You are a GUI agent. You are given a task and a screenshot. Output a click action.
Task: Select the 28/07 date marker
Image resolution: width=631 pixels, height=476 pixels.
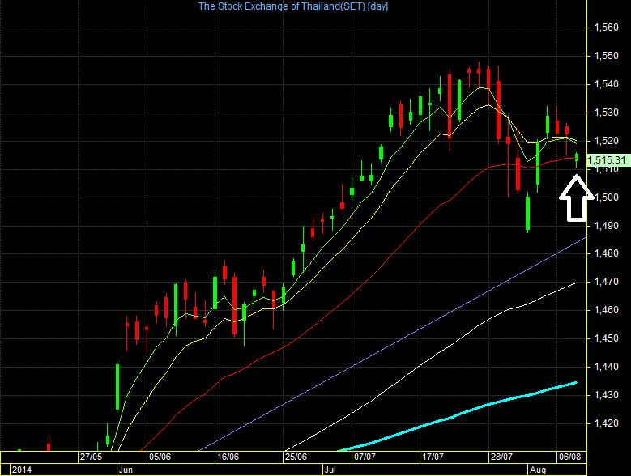click(501, 457)
